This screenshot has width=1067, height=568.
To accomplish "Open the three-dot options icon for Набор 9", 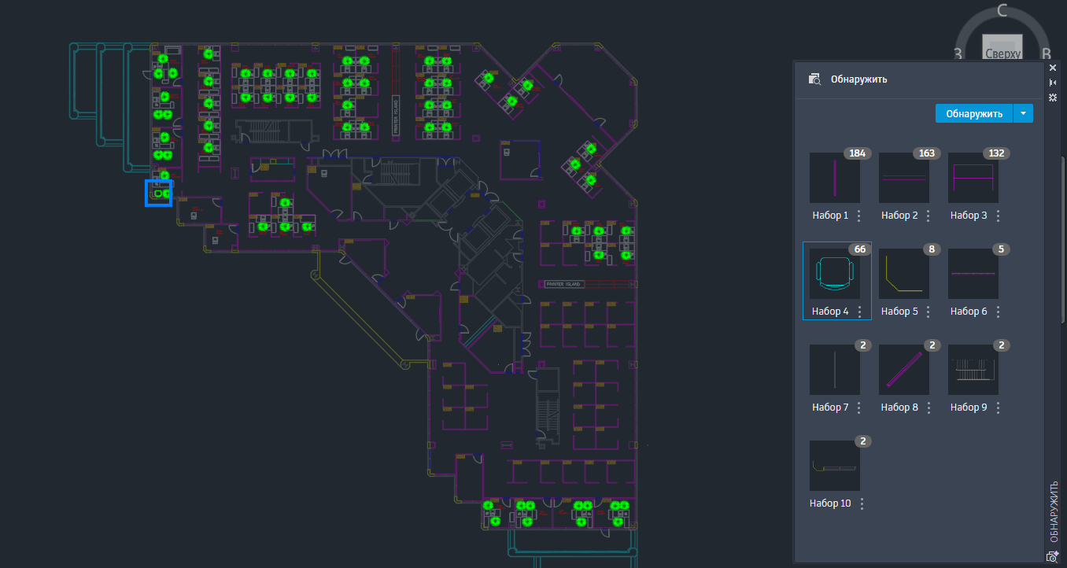I will 998,408.
